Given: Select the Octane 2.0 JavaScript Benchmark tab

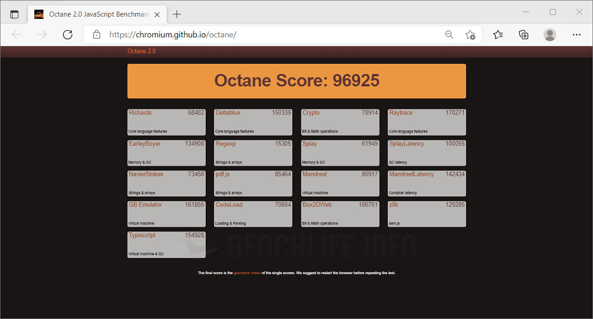Looking at the screenshot, I should (89, 14).
